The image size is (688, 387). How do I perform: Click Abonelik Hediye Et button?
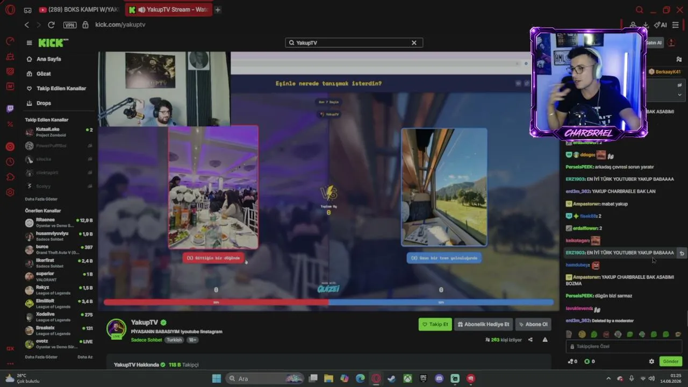[484, 324]
